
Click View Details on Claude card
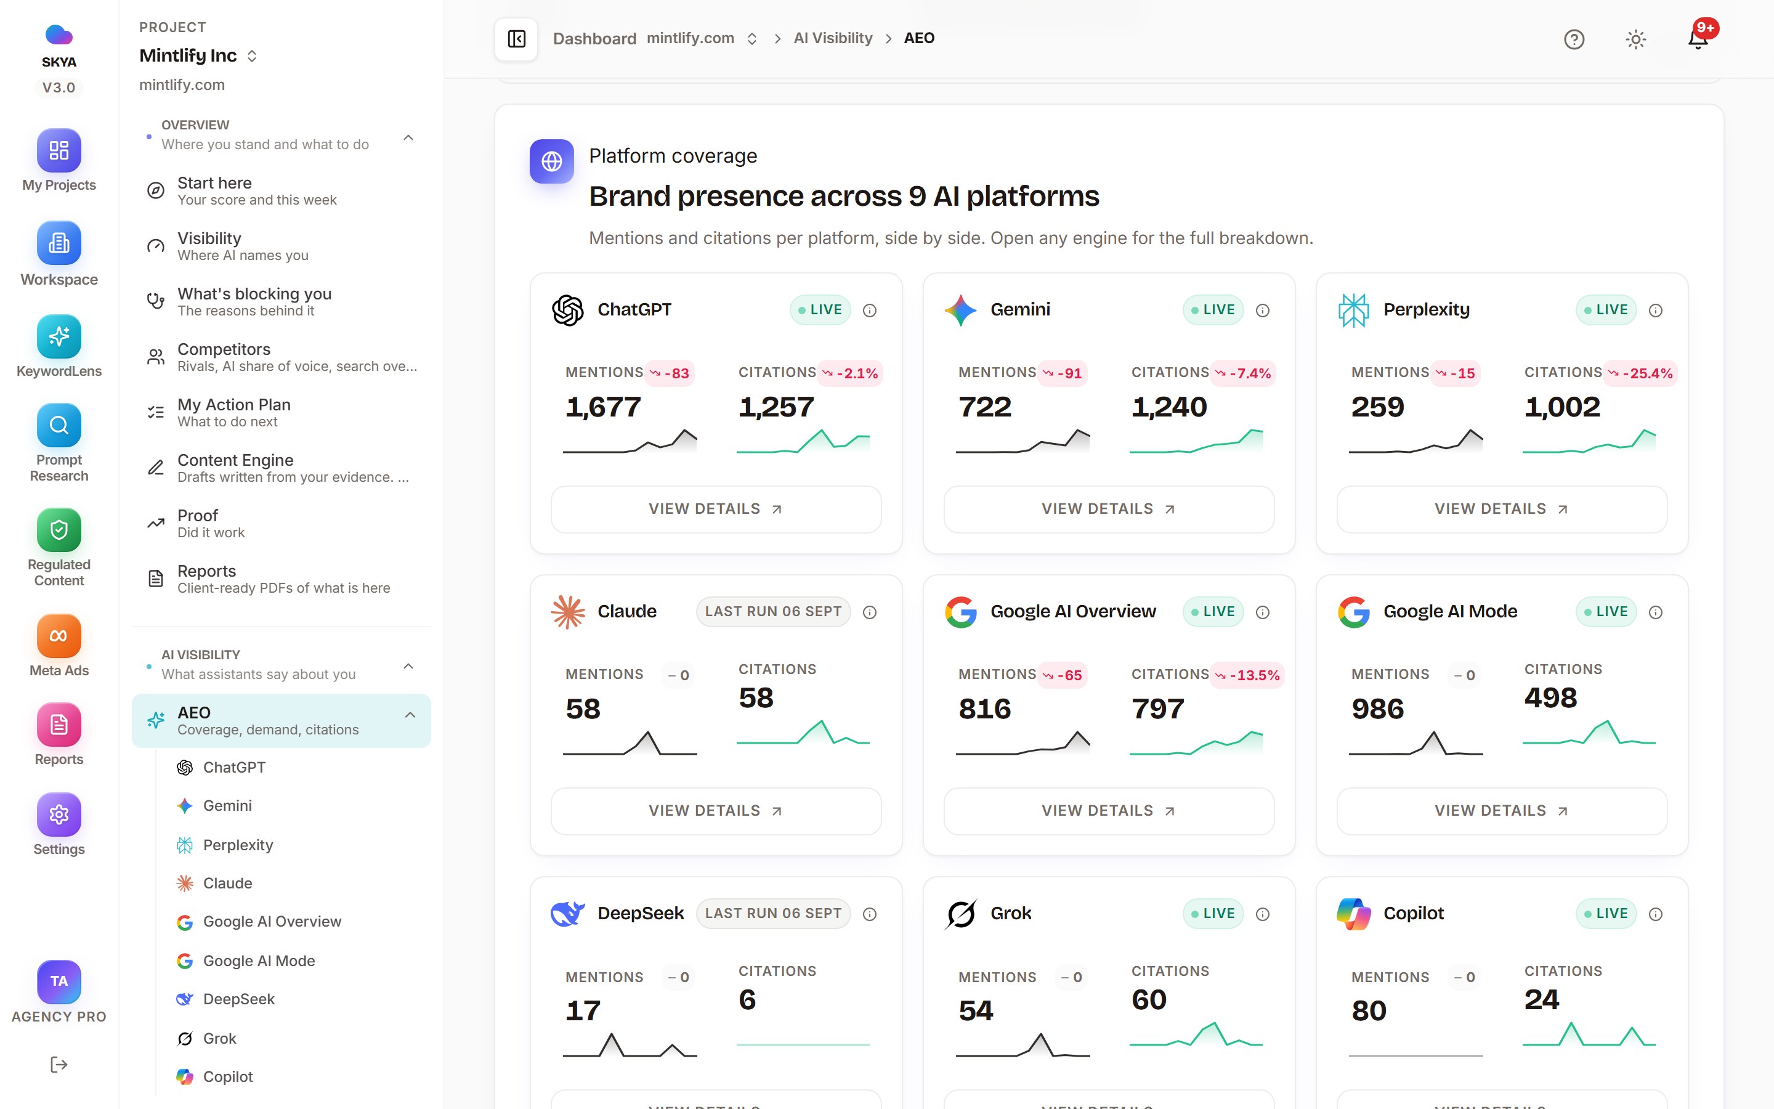pos(716,810)
